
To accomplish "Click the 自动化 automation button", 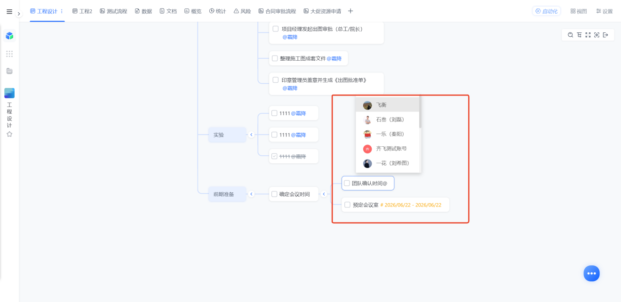I will click(x=547, y=11).
